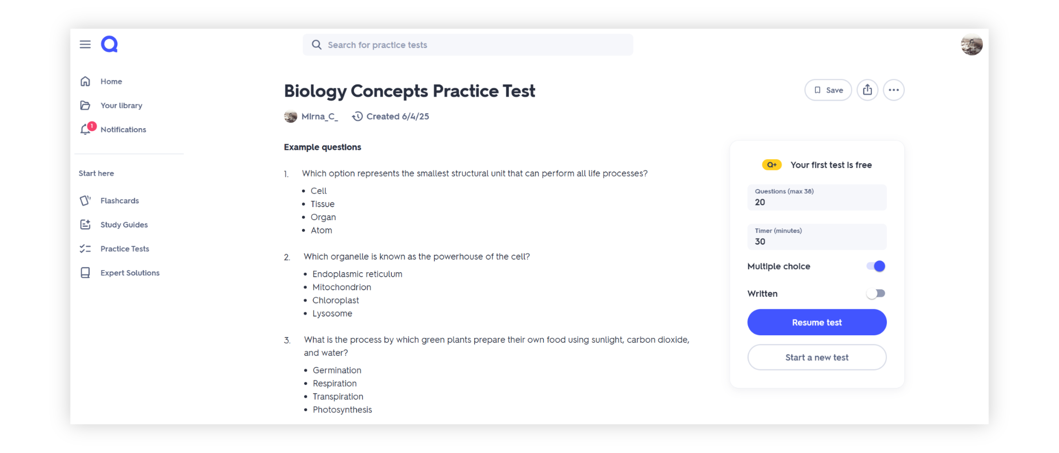Viewport: 1059px width, 453px height.
Task: Browse Expert Solutions
Action: (130, 272)
